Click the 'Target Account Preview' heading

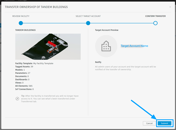coord(107,30)
